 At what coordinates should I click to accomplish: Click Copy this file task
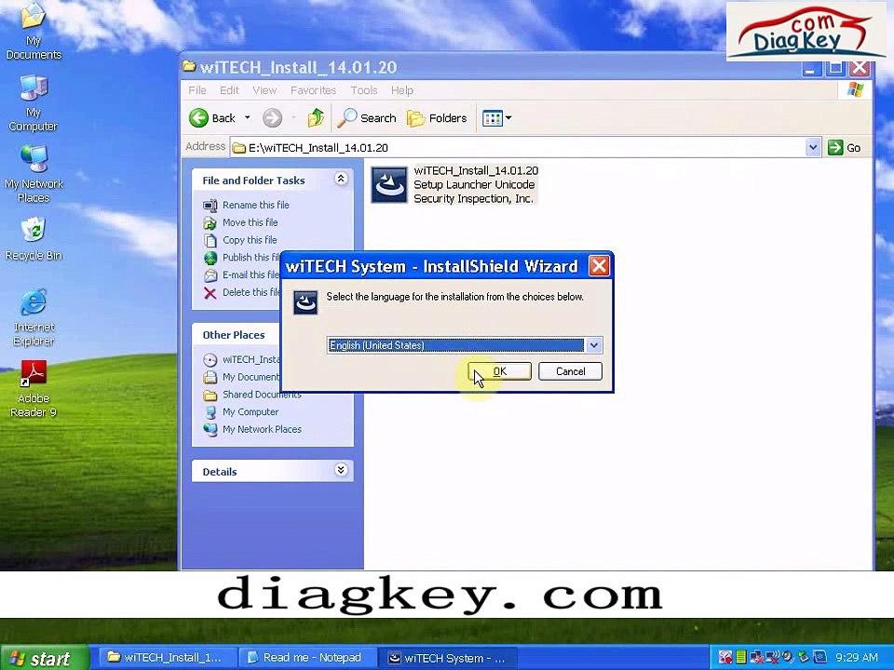pyautogui.click(x=250, y=240)
